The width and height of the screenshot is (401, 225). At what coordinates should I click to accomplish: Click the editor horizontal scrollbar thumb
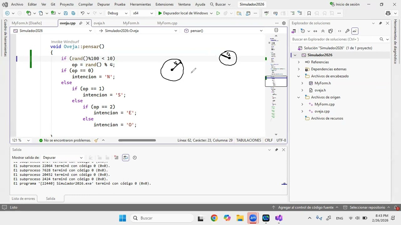click(137, 140)
